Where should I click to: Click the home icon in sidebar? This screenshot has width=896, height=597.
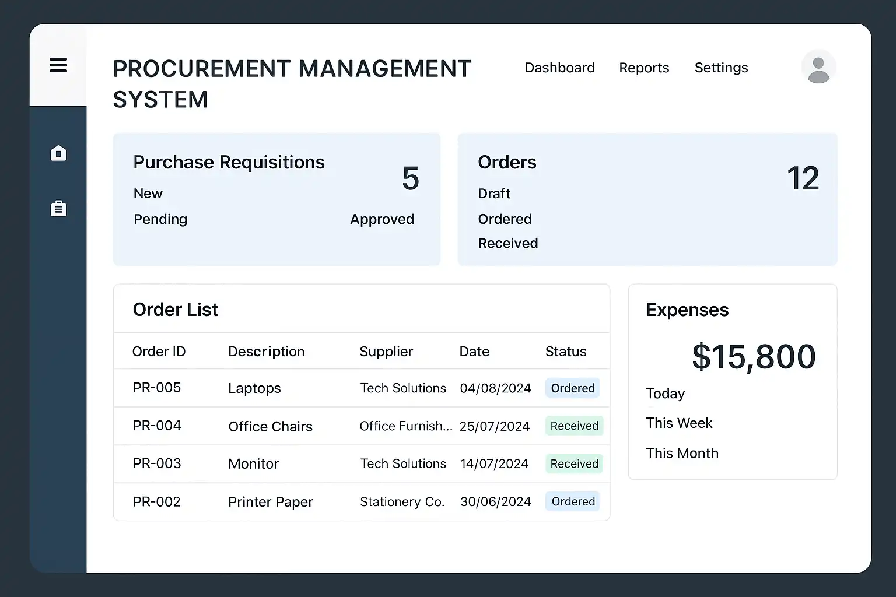[x=58, y=153]
